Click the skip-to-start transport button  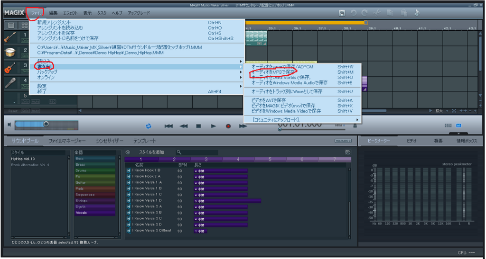168,126
